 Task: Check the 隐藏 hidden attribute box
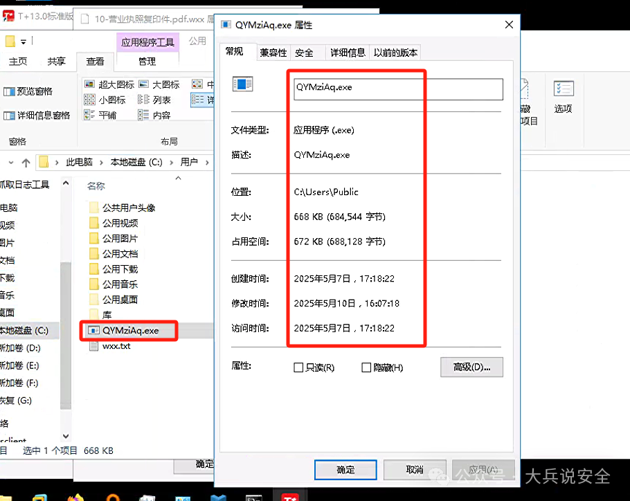[366, 367]
